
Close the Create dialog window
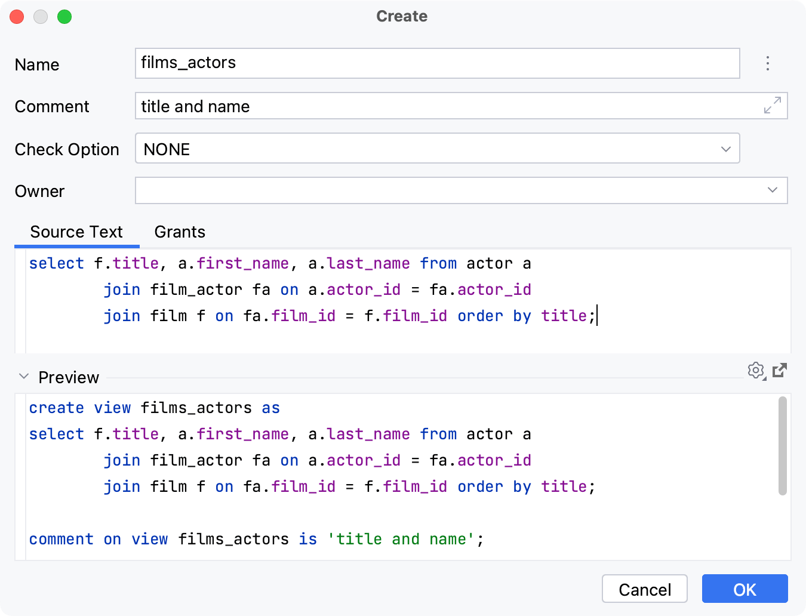tap(17, 17)
